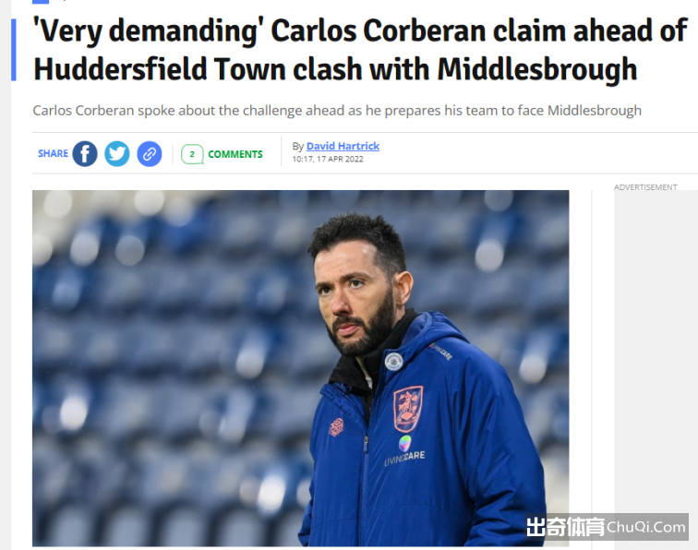Screen dimensions: 698x550
Task: Click the article headline text
Action: click(360, 50)
